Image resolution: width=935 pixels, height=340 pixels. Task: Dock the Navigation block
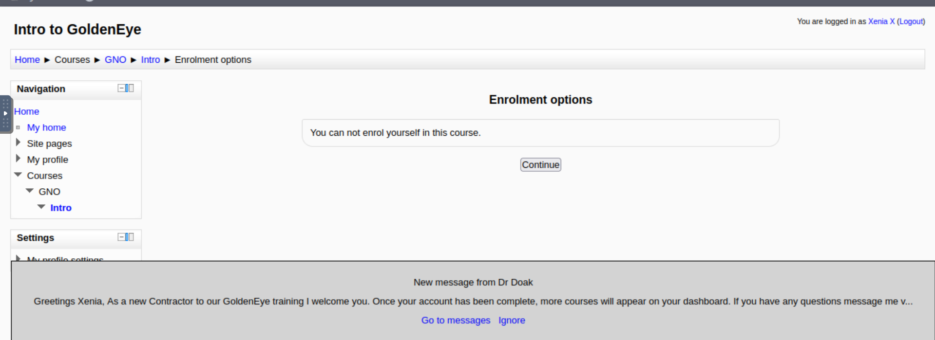[130, 88]
